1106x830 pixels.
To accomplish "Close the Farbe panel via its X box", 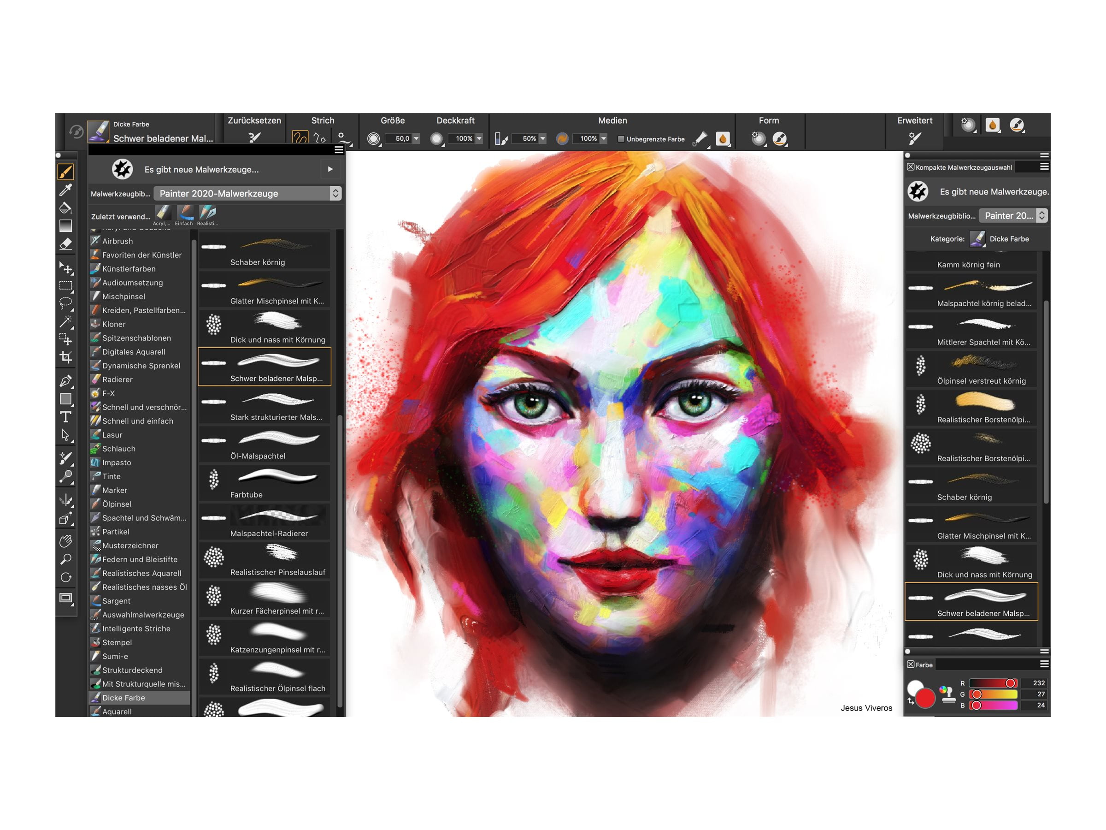I will pyautogui.click(x=911, y=664).
